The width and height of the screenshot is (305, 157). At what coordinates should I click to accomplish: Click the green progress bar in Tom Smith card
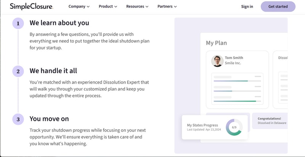tap(234, 101)
